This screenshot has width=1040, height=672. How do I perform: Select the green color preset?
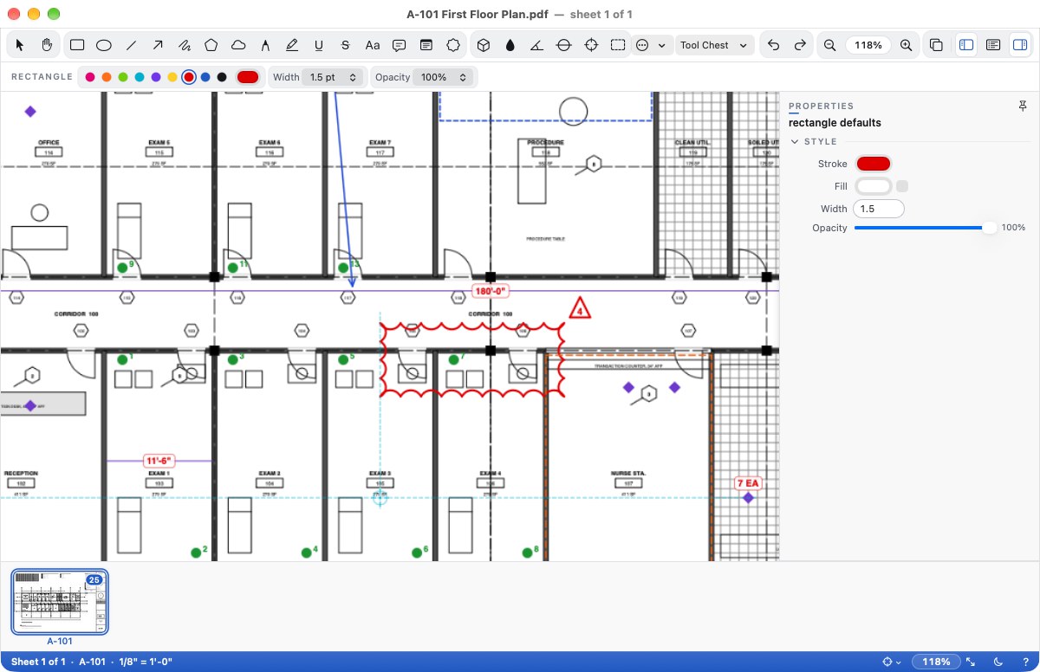coord(123,77)
